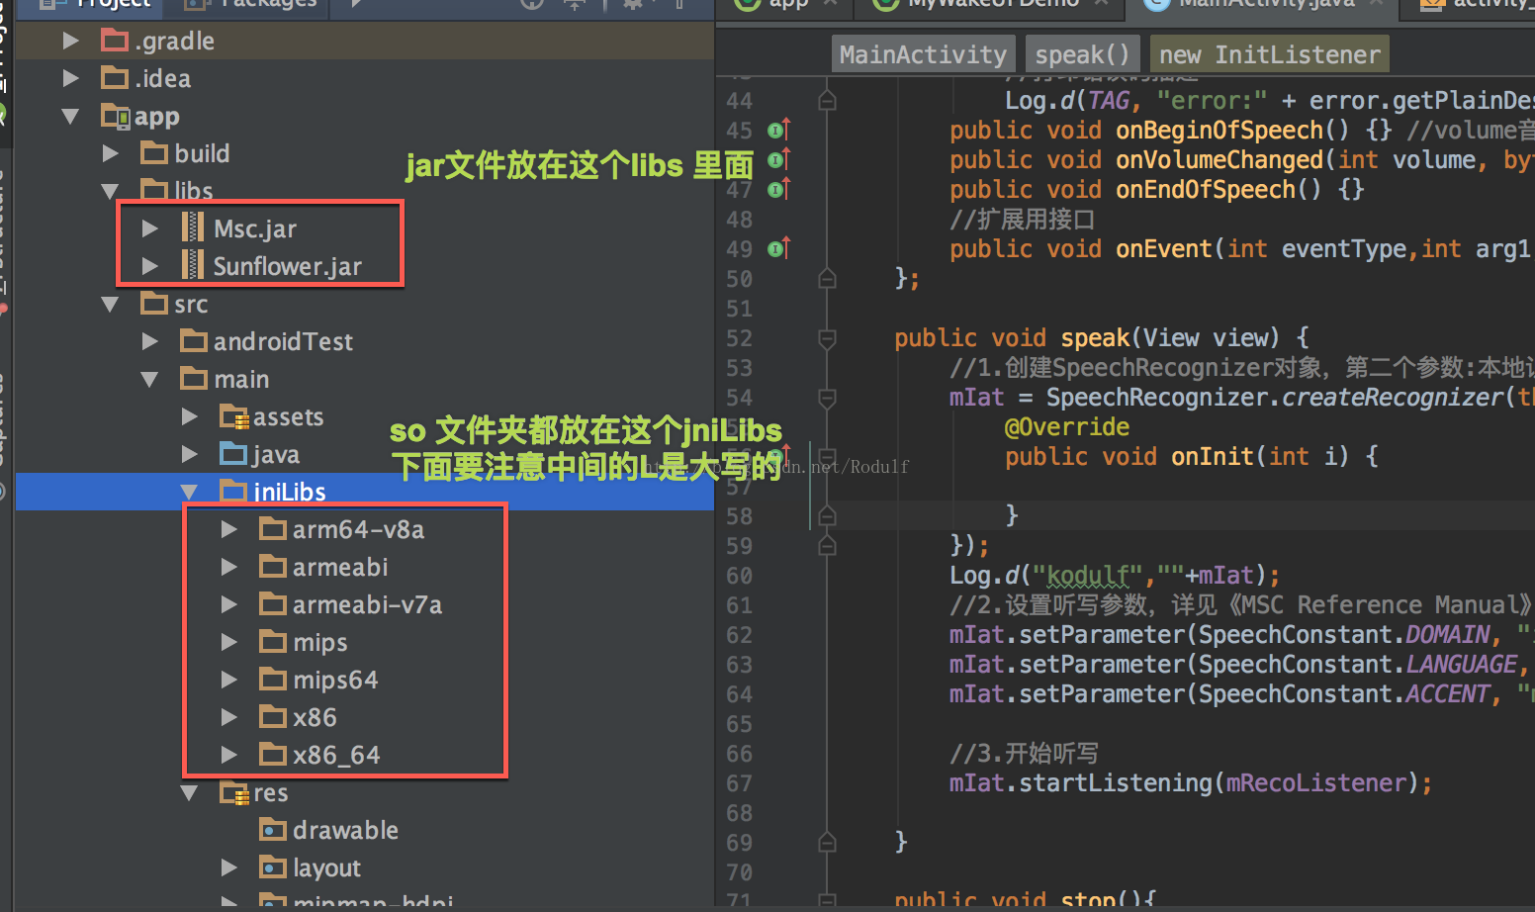Image resolution: width=1535 pixels, height=912 pixels.
Task: Click the Sunflower.jar archive file icon
Action: [x=193, y=265]
